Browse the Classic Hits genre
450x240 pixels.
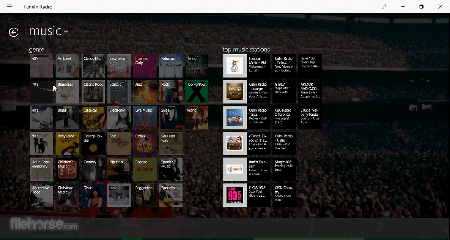(93, 66)
